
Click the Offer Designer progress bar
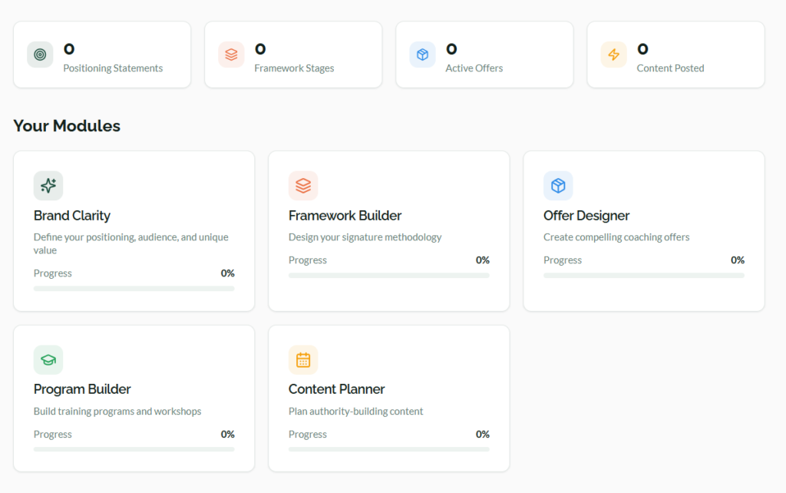(643, 276)
